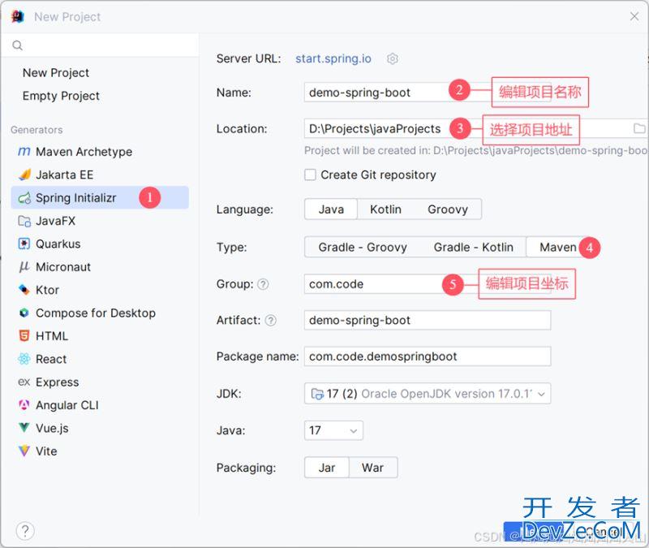Choose the Maven Archetype generator
Image resolution: width=649 pixels, height=548 pixels.
100,152
